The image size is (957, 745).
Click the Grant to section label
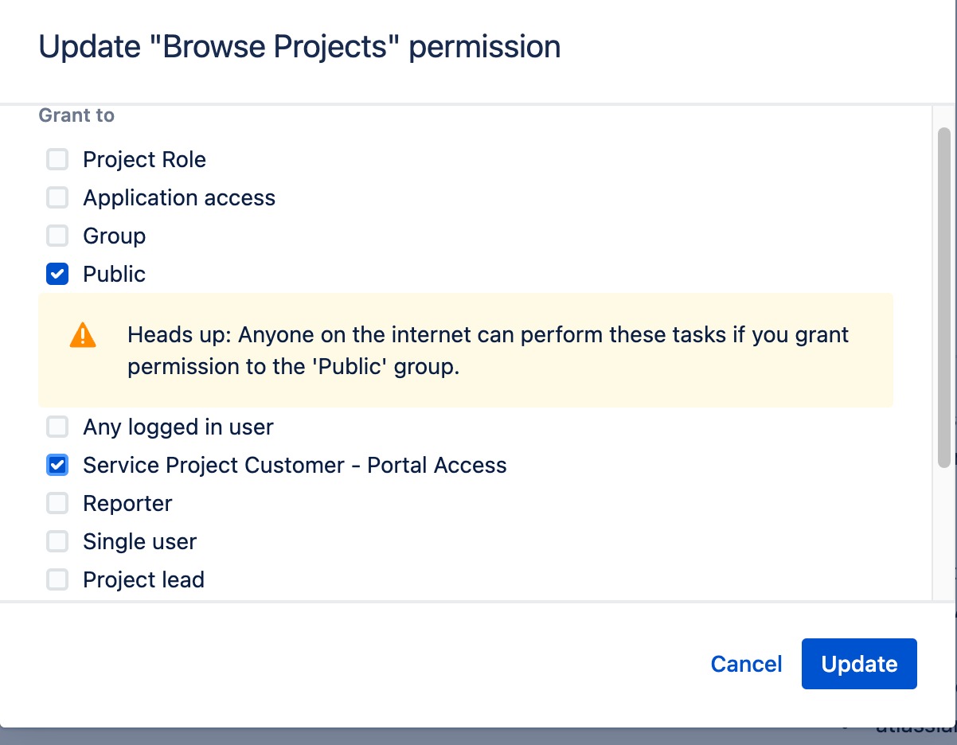click(x=76, y=115)
